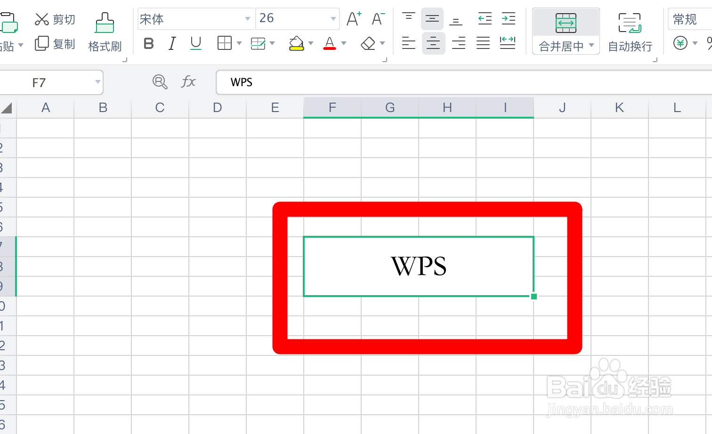Click the formula bar zoom magnifier icon
712x434 pixels.
coord(160,82)
